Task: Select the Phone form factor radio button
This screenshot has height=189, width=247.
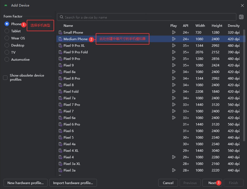Action: coord(7,24)
